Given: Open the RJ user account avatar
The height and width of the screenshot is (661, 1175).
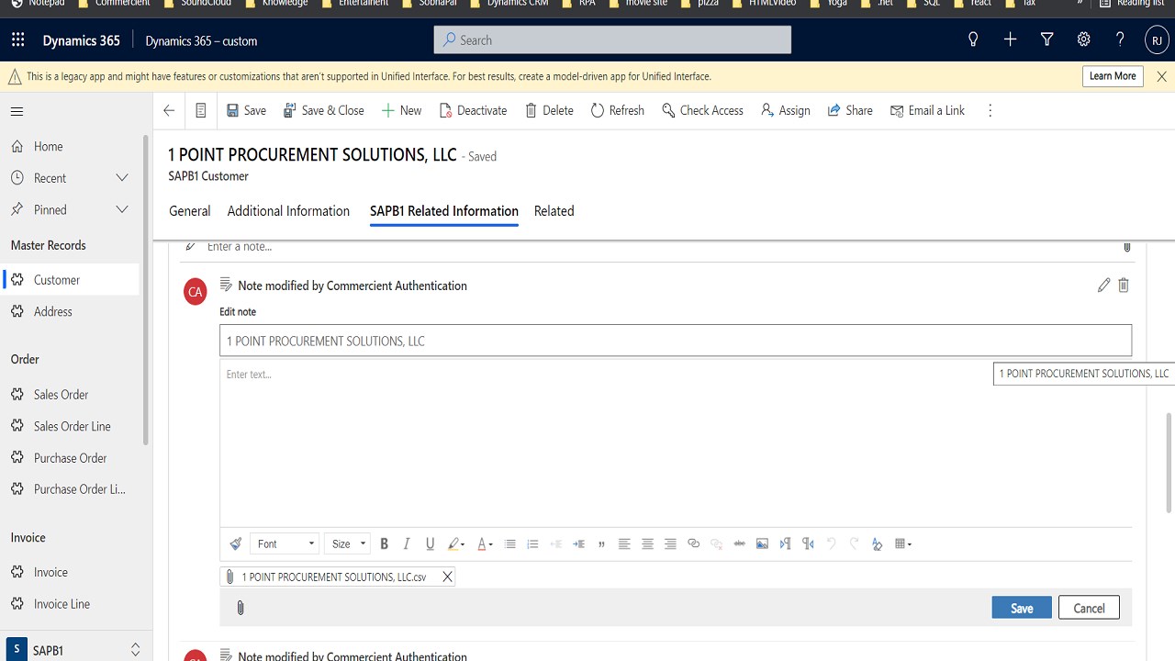Looking at the screenshot, I should pos(1157,40).
